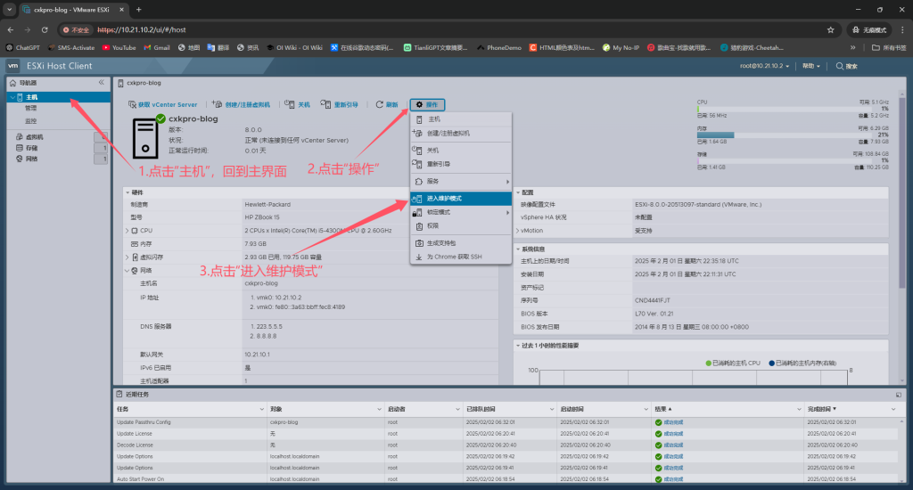Select 主机 in the navigator tree

pos(31,97)
